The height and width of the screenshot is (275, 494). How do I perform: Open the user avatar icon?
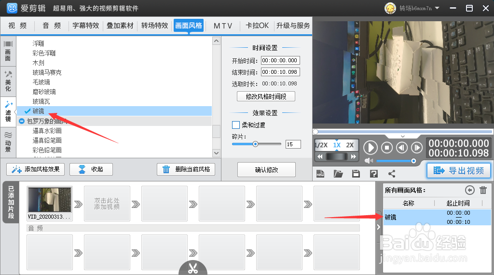[390, 8]
